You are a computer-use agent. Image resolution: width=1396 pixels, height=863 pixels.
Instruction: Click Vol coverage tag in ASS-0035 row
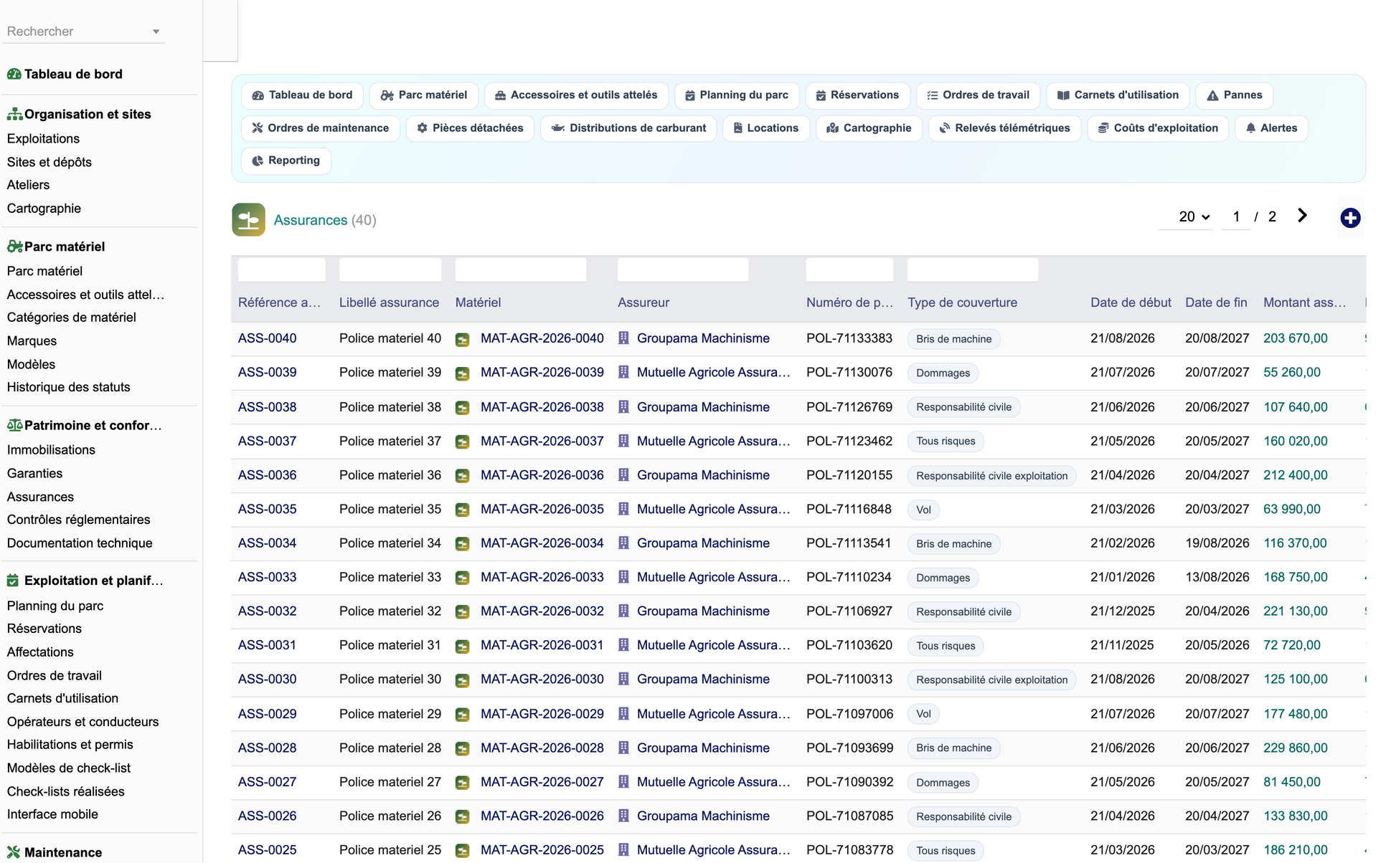pyautogui.click(x=923, y=510)
